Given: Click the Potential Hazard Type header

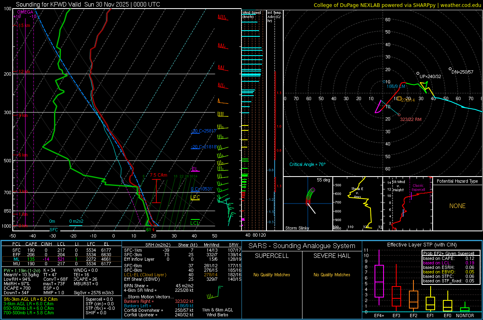Looking at the screenshot, I should tap(457, 181).
